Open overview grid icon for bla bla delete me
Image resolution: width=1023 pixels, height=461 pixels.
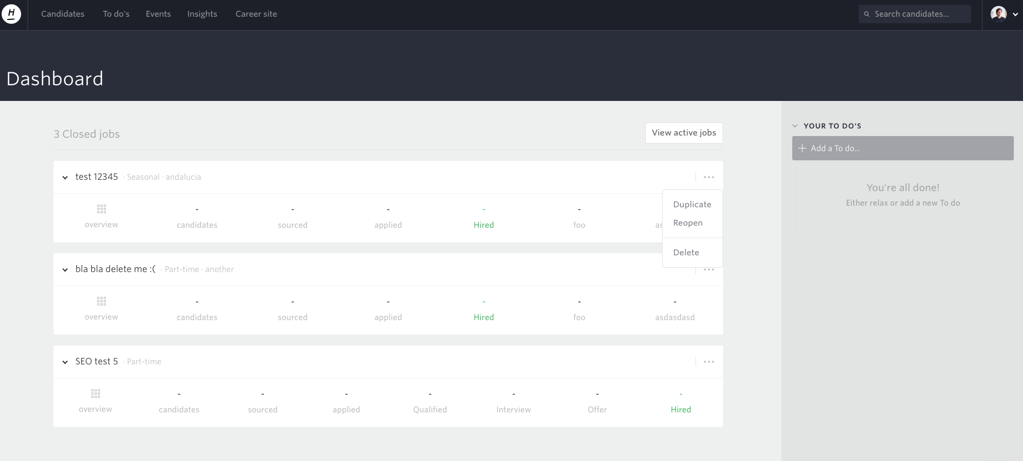tap(102, 301)
